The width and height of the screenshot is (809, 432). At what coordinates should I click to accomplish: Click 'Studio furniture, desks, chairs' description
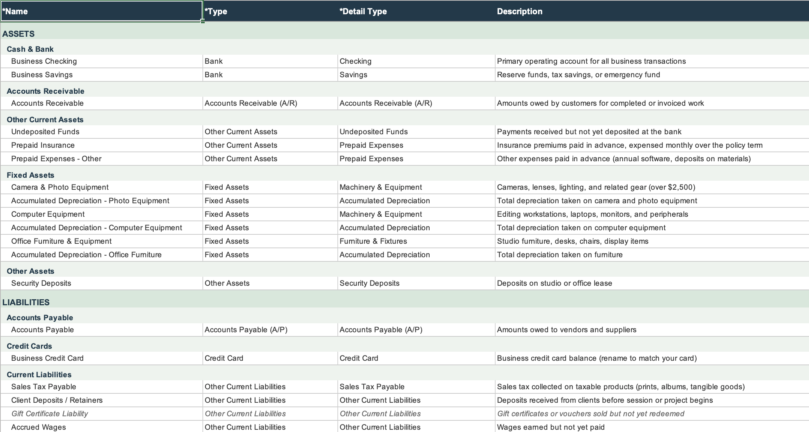pyautogui.click(x=652, y=241)
